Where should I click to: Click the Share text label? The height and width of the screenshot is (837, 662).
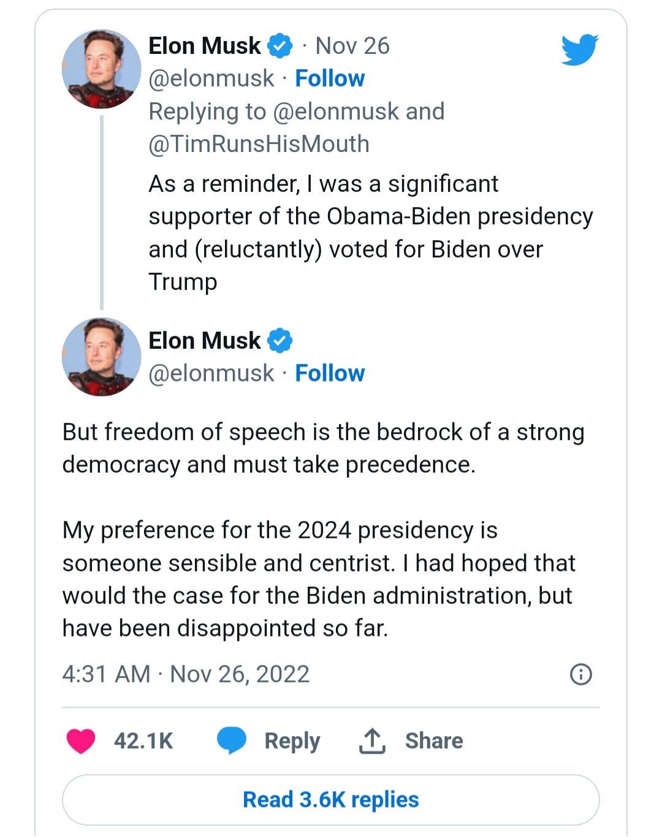[x=433, y=741]
